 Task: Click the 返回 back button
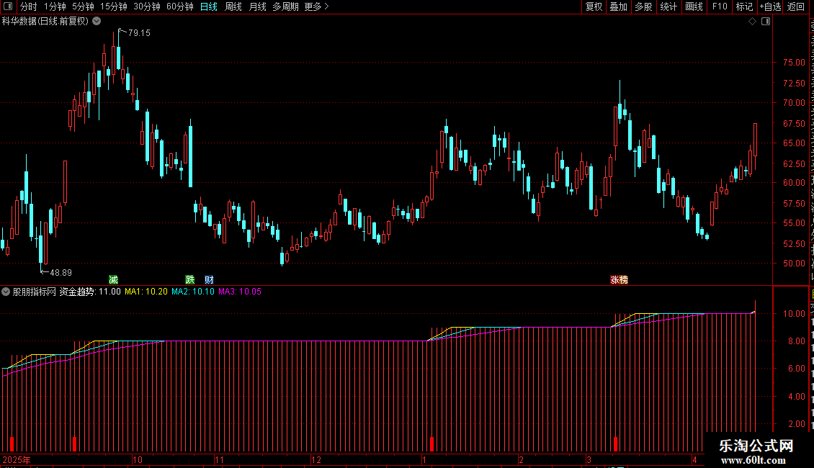tap(796, 6)
